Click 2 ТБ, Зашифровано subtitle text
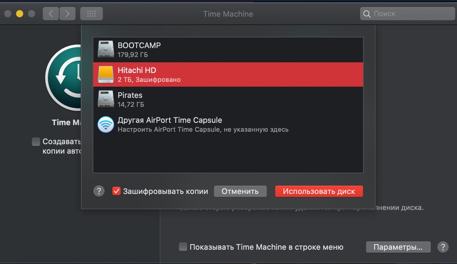Viewport: 457px width, 264px height. 149,80
